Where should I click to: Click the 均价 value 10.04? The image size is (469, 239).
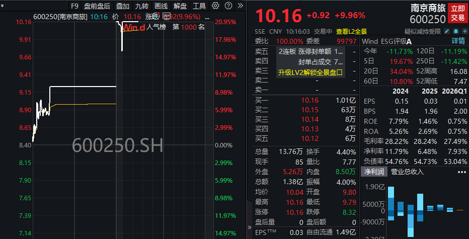[x=295, y=192]
